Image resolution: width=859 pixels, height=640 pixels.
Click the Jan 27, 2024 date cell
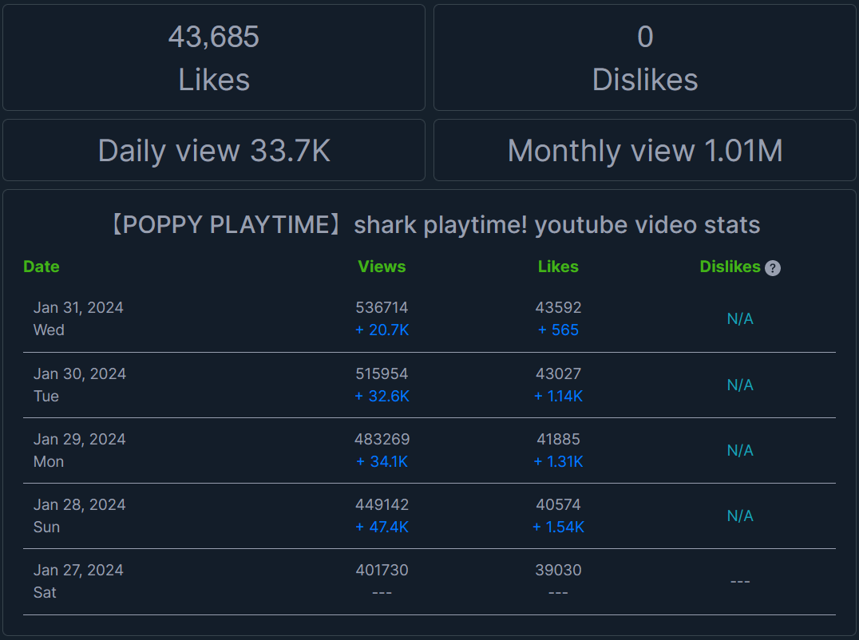tap(78, 570)
